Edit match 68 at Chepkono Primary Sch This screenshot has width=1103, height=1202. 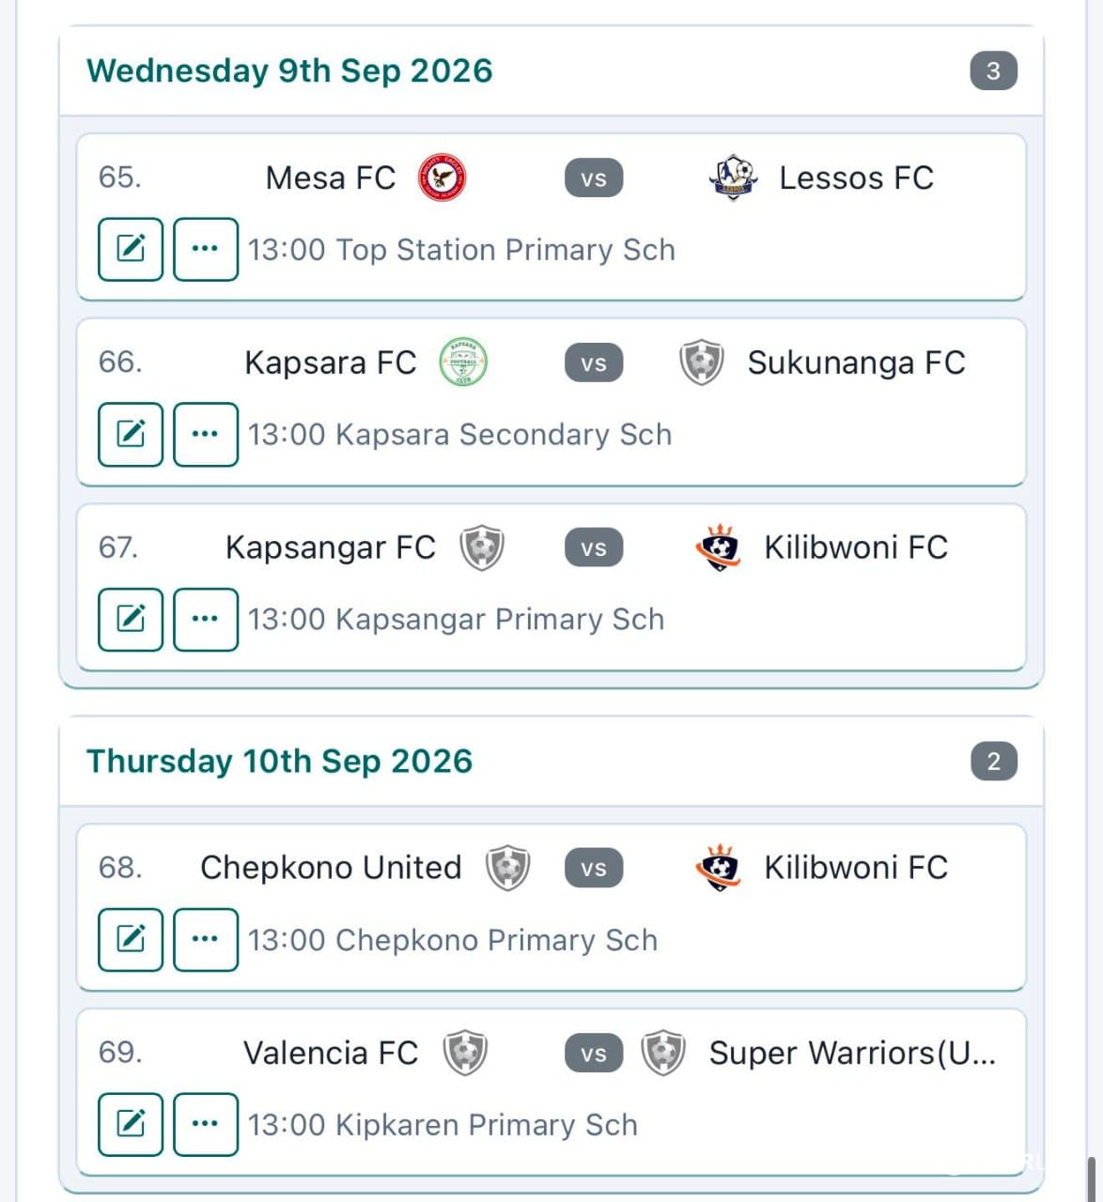coord(131,939)
